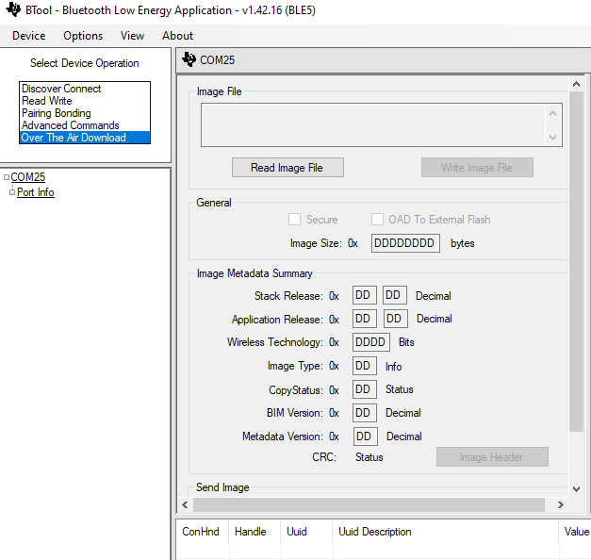Open the About menu
The image size is (591, 560).
click(x=177, y=36)
